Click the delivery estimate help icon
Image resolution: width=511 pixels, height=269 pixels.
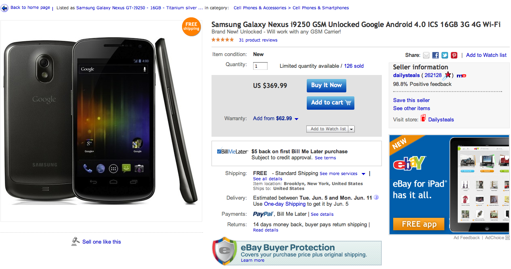pos(376,198)
